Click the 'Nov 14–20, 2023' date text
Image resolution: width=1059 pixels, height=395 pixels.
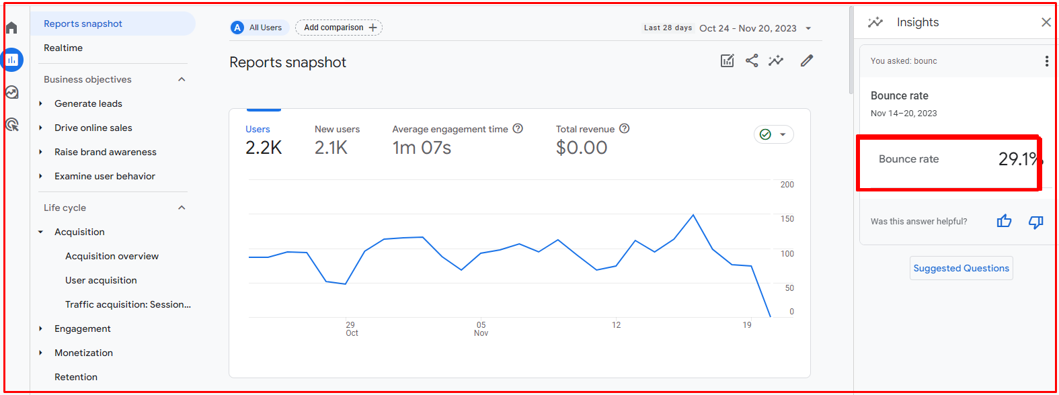904,114
